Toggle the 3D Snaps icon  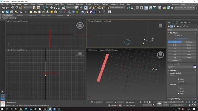coord(91,8)
